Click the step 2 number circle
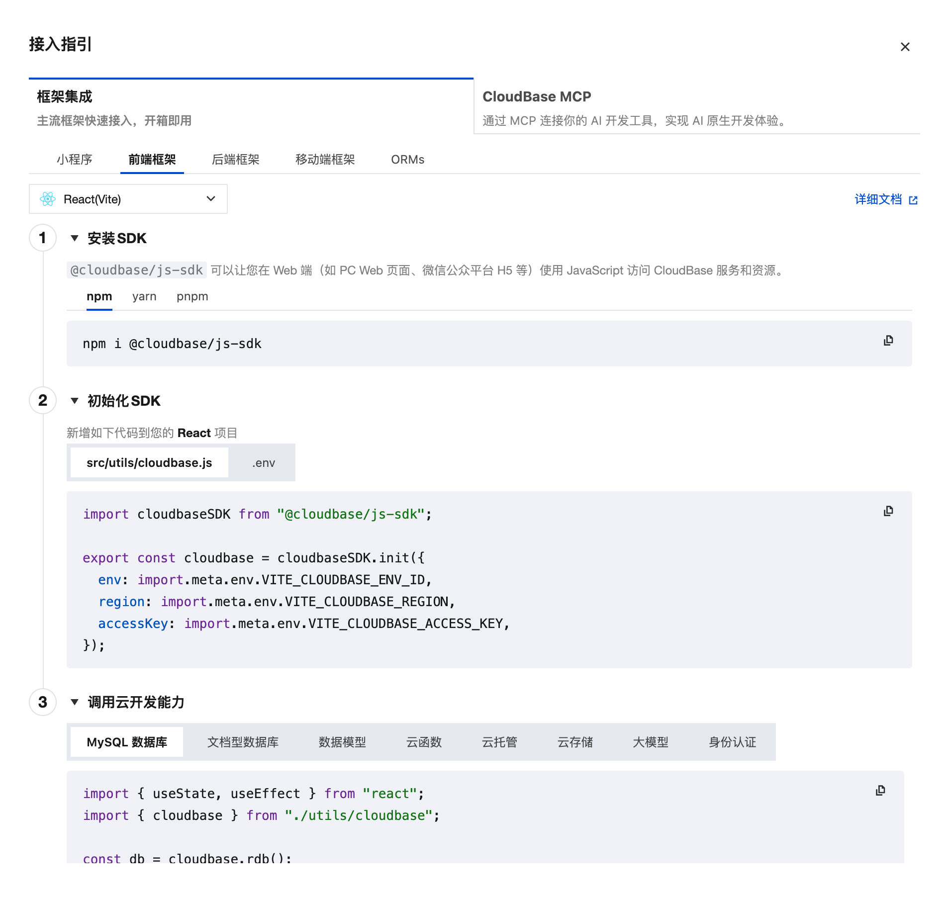Screen dimensions: 950x900 [x=43, y=401]
